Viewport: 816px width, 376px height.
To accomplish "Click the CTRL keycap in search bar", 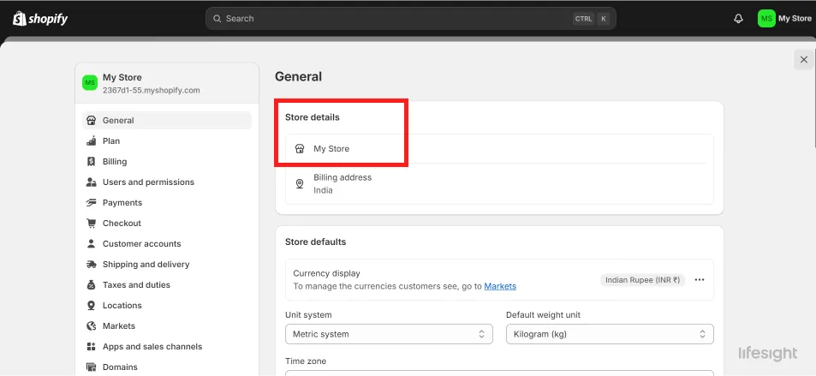I will click(x=583, y=19).
